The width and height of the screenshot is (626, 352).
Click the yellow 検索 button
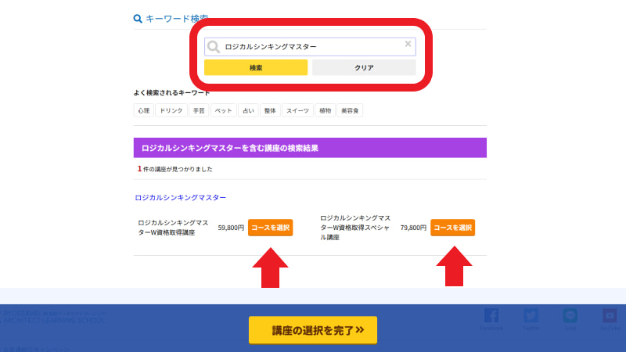pos(256,67)
